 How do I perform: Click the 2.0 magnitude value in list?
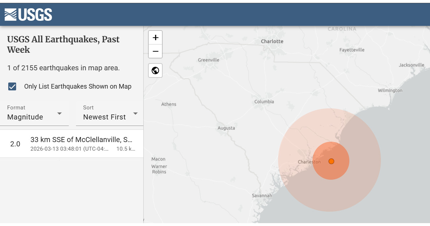click(x=15, y=144)
